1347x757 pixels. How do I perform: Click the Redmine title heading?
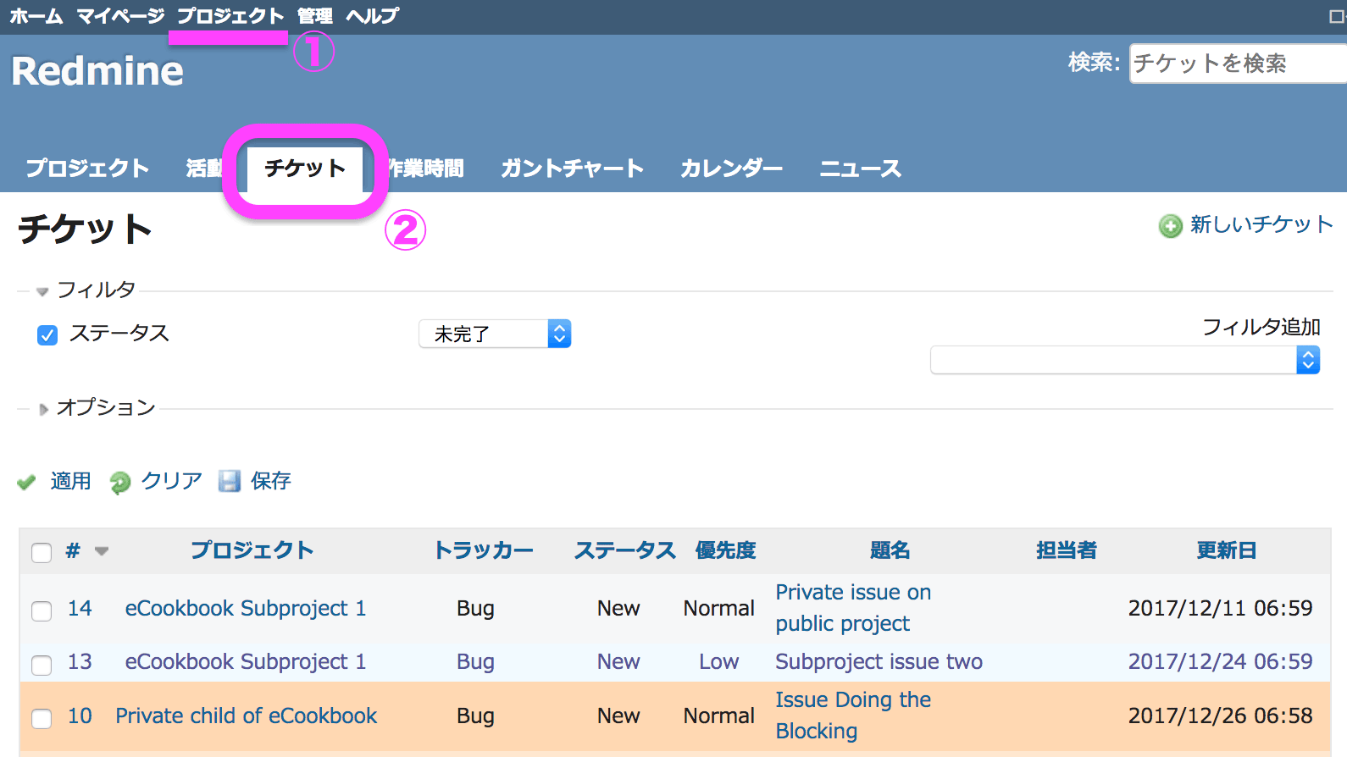click(x=97, y=71)
